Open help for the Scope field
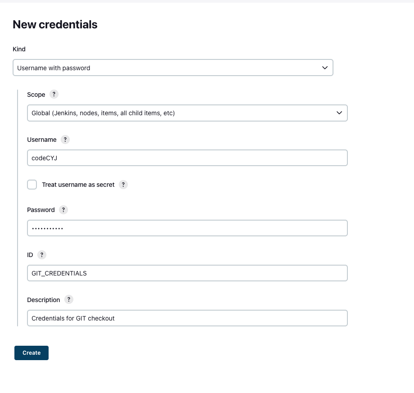 (x=54, y=94)
